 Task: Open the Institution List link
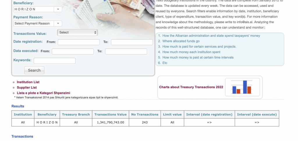click(x=28, y=82)
